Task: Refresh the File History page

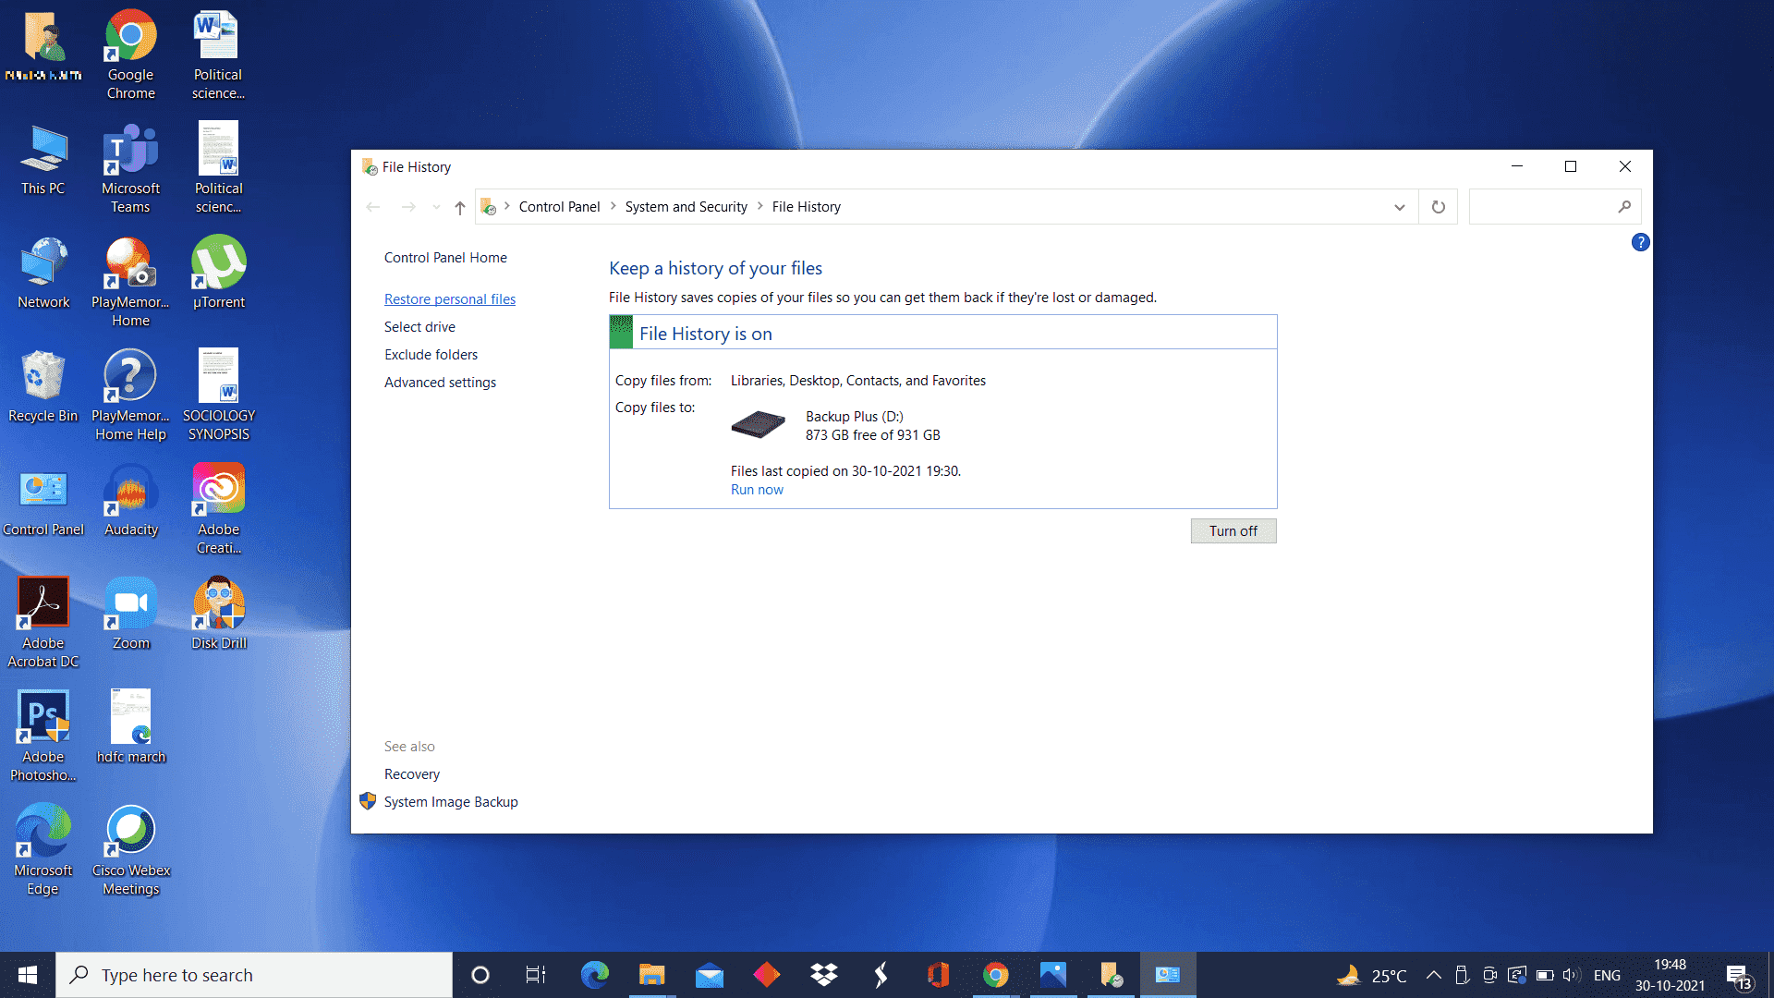Action: tap(1438, 206)
